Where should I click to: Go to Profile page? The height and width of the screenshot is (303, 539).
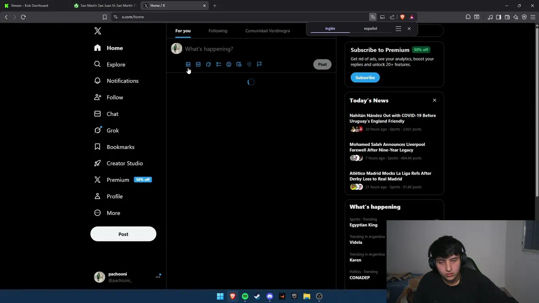point(109,197)
